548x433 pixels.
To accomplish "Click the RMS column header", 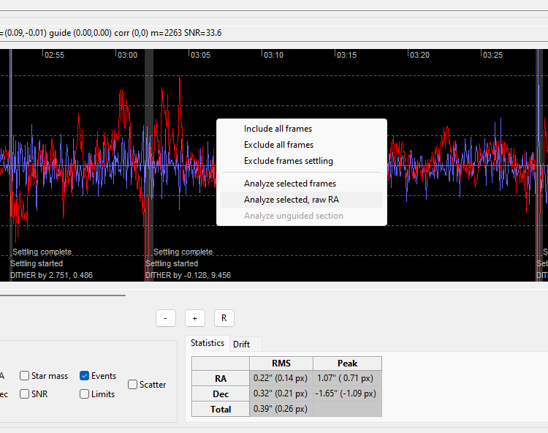I will 281,364.
